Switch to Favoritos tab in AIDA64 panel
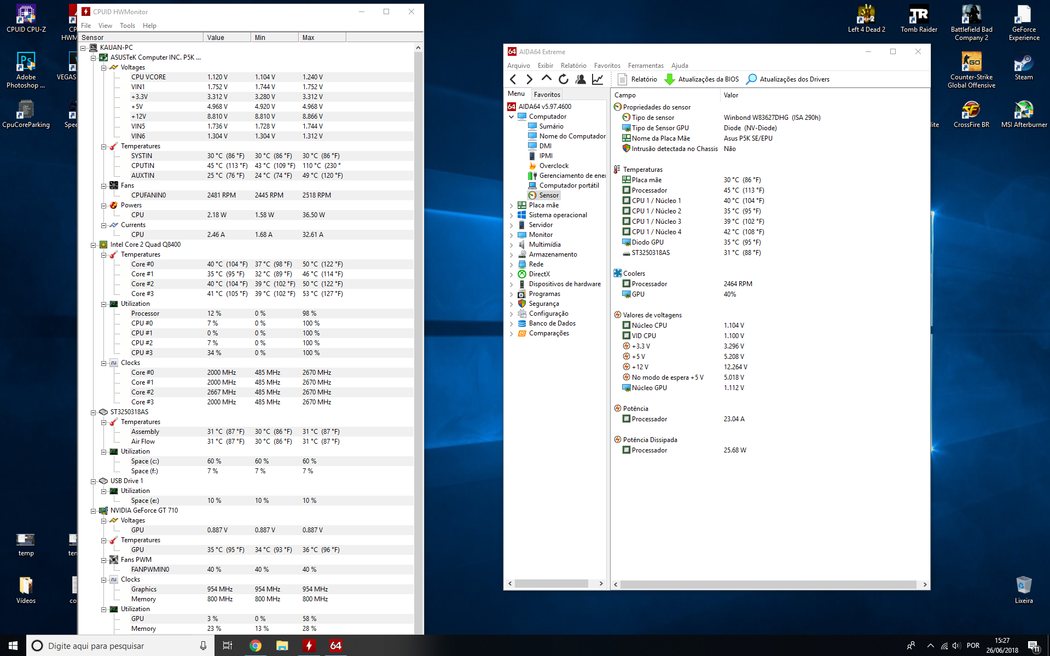 coord(547,94)
